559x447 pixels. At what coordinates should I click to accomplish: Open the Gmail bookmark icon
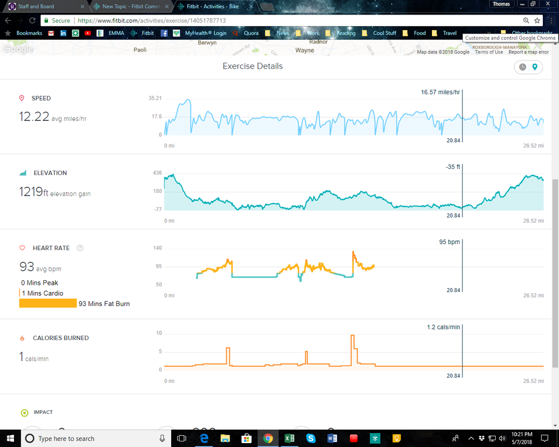[x=51, y=33]
